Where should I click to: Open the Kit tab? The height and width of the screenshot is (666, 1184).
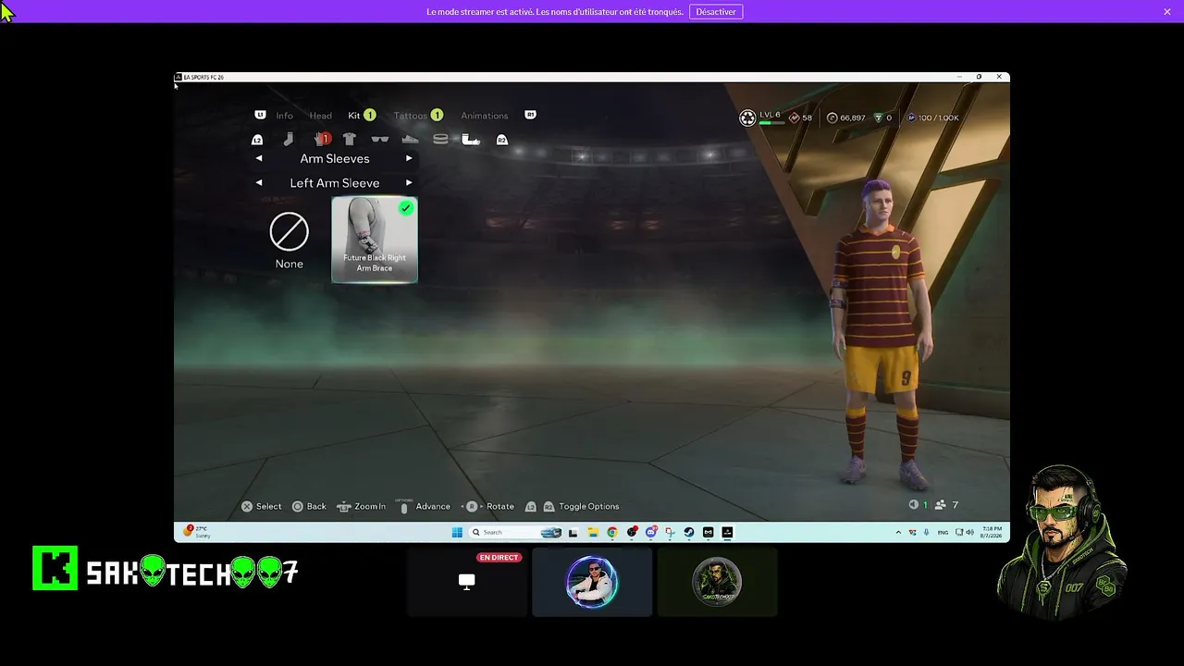(x=354, y=116)
